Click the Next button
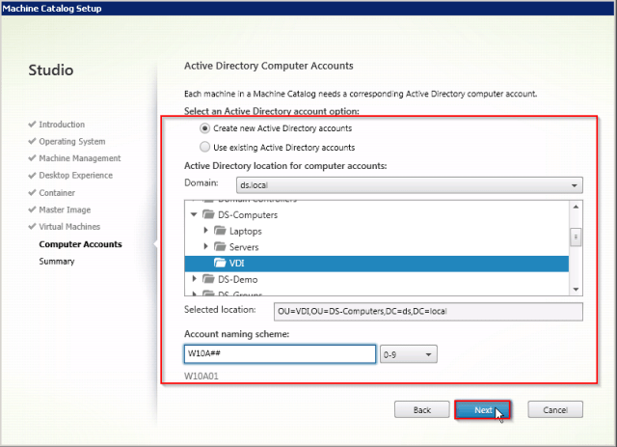Image resolution: width=617 pixels, height=447 pixels. point(482,410)
